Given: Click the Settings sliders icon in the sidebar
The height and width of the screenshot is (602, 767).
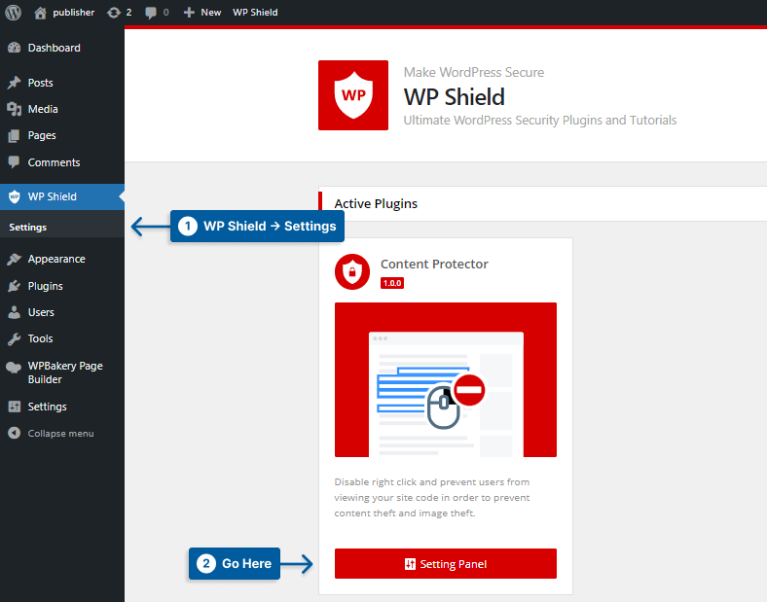Looking at the screenshot, I should coord(15,407).
